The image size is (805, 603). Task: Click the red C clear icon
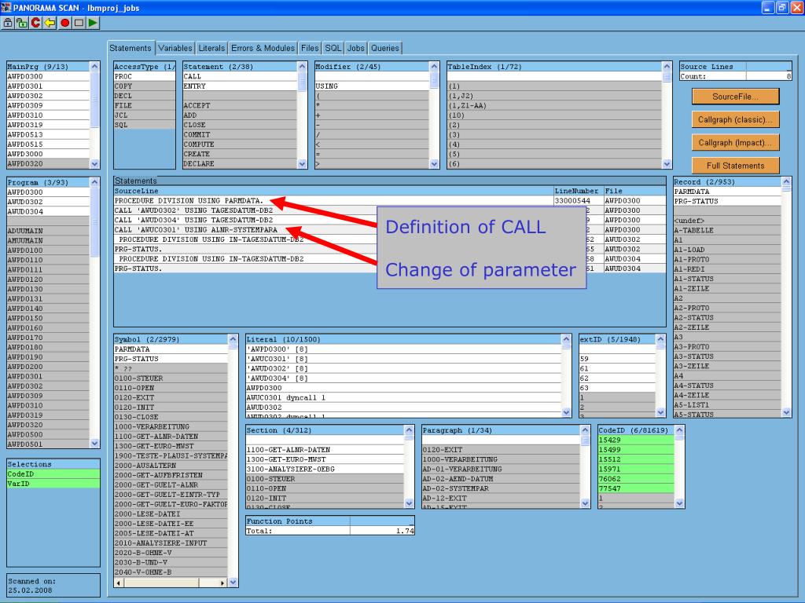click(x=36, y=23)
